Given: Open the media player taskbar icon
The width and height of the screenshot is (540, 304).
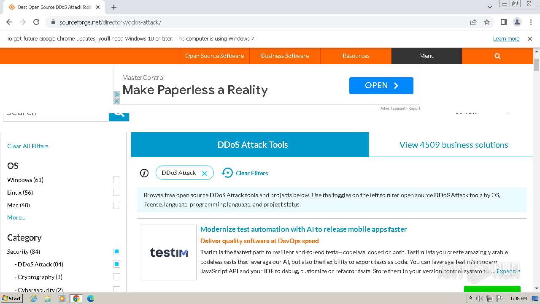Looking at the screenshot, I should (62, 299).
